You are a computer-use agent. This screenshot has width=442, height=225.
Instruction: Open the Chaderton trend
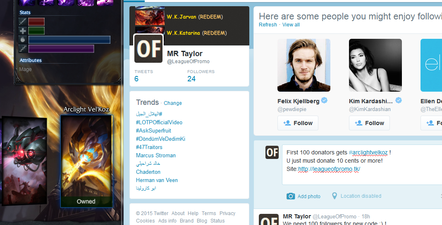148,172
